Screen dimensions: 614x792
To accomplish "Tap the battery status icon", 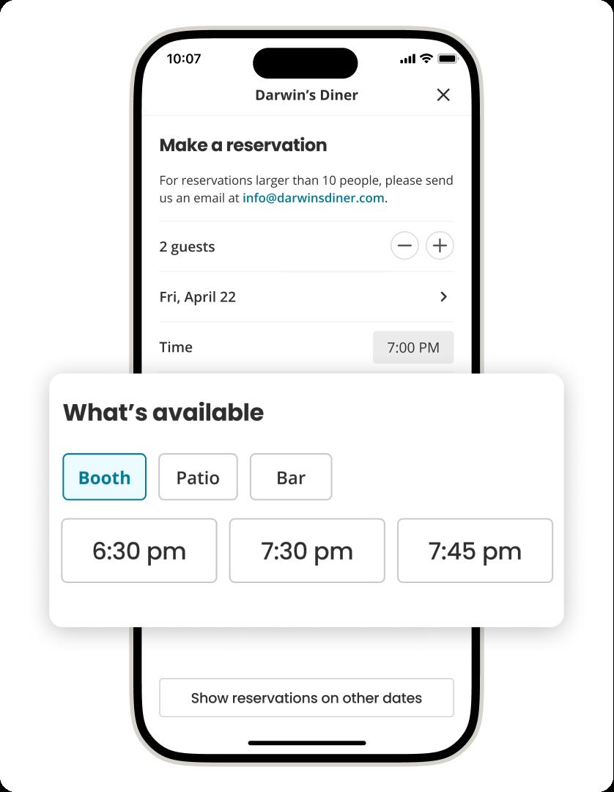I will coord(448,59).
